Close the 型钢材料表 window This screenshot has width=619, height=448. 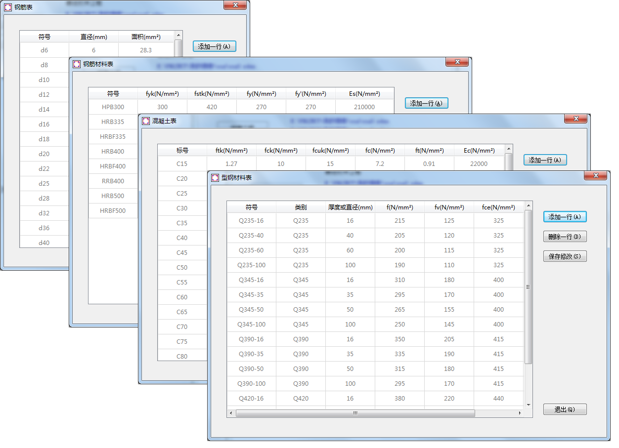595,176
